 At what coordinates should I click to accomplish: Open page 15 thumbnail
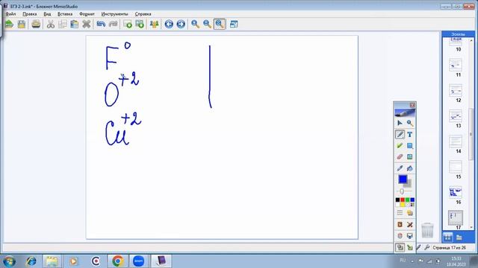(x=456, y=167)
